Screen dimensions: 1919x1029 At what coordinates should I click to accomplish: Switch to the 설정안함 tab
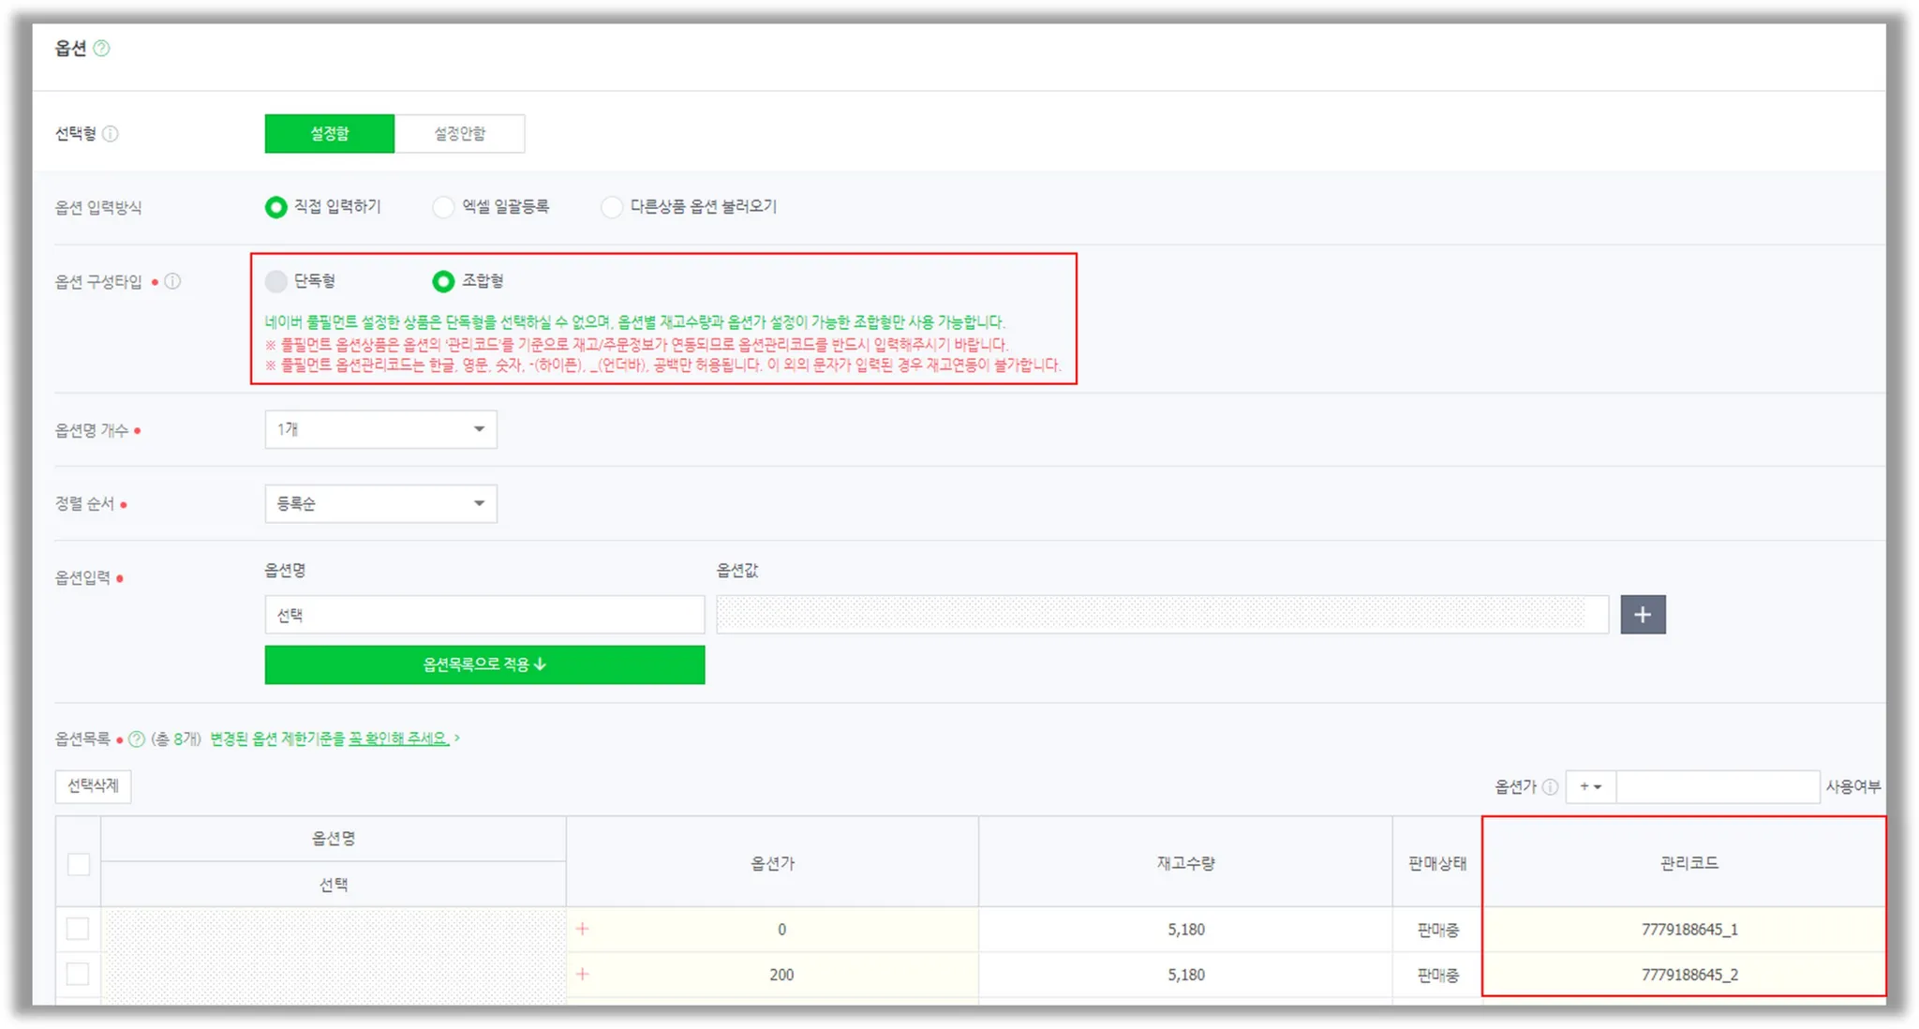(x=459, y=134)
